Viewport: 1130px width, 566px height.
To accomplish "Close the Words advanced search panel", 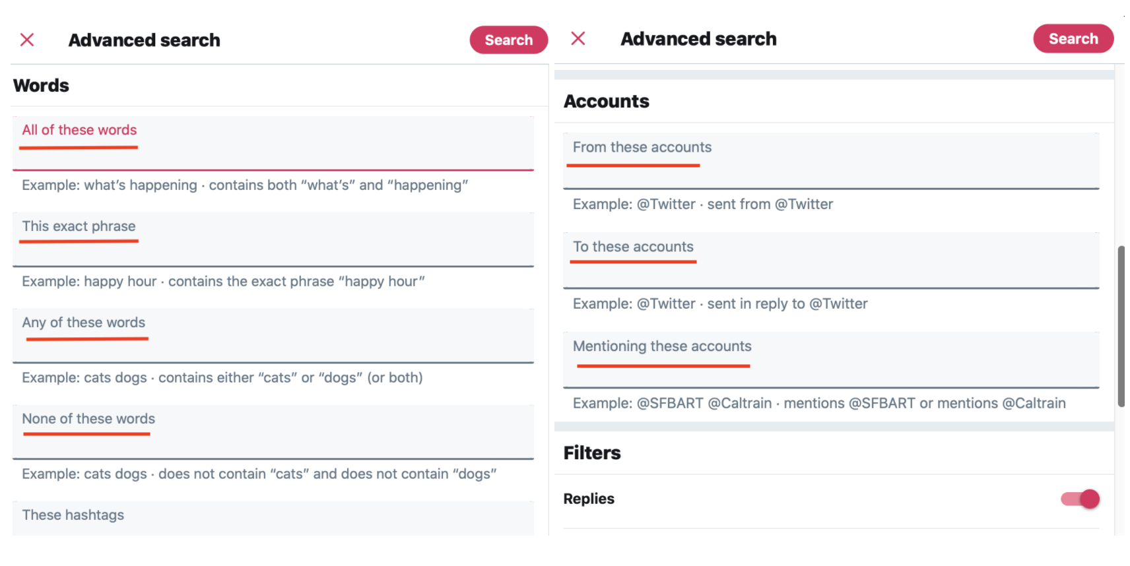I will tap(27, 40).
